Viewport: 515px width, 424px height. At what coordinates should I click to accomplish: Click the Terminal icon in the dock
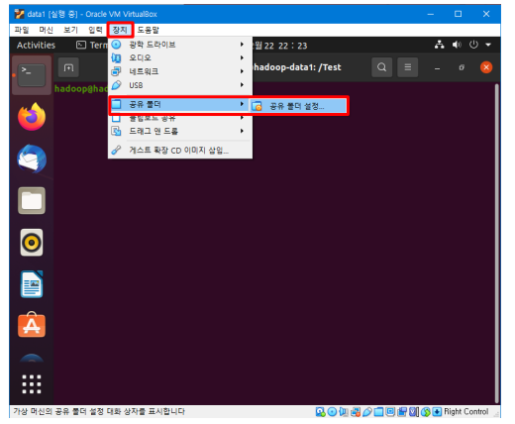[x=32, y=75]
